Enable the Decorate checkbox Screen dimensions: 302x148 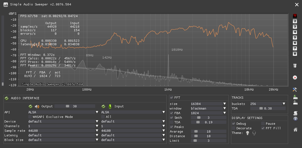tap(234, 128)
